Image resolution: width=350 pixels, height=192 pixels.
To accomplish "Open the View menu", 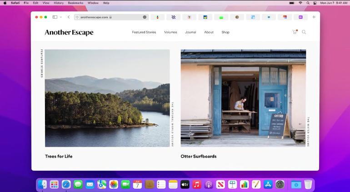I will point(46,3).
